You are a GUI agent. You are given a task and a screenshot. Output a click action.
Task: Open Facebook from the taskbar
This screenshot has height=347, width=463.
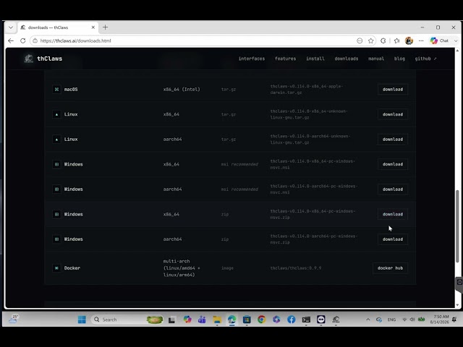(291, 320)
